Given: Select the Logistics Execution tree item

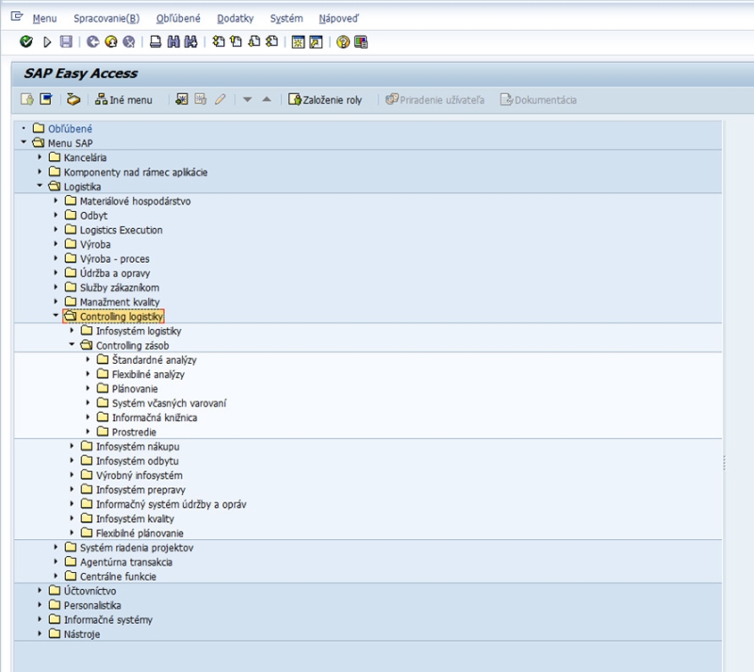Looking at the screenshot, I should click(x=122, y=229).
